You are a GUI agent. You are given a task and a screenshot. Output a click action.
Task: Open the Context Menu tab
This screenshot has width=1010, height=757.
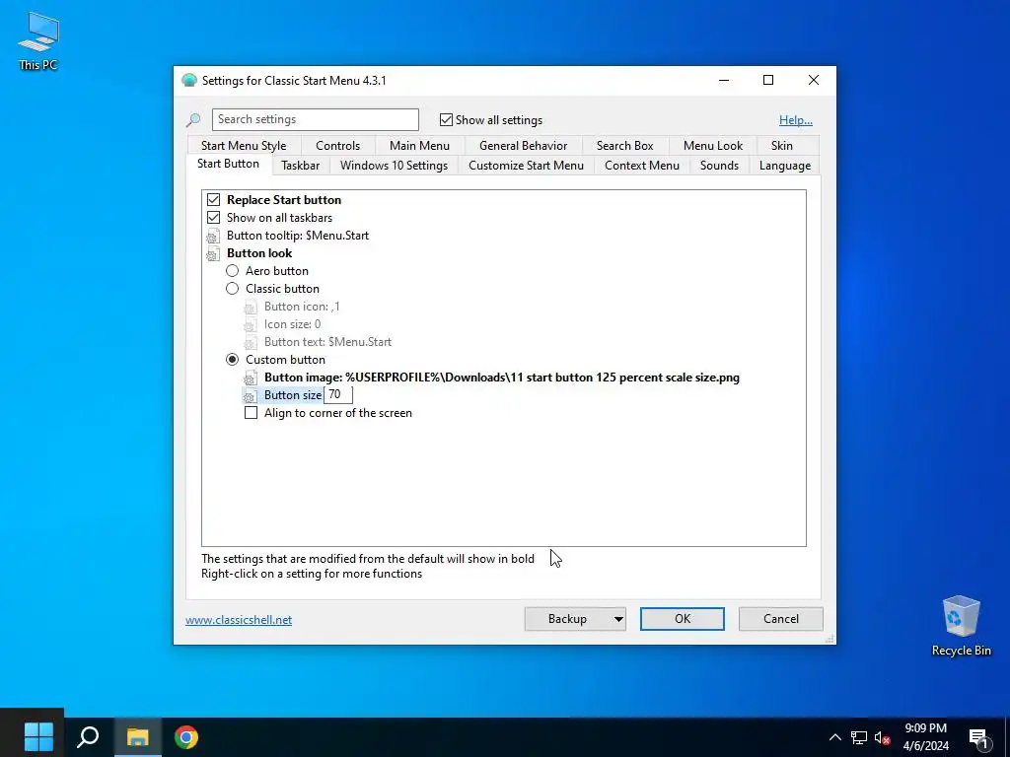pyautogui.click(x=641, y=166)
